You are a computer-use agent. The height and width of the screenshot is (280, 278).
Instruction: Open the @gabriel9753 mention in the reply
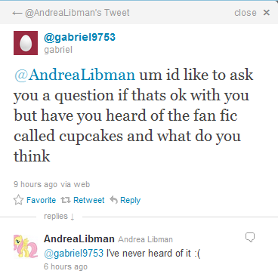74,253
